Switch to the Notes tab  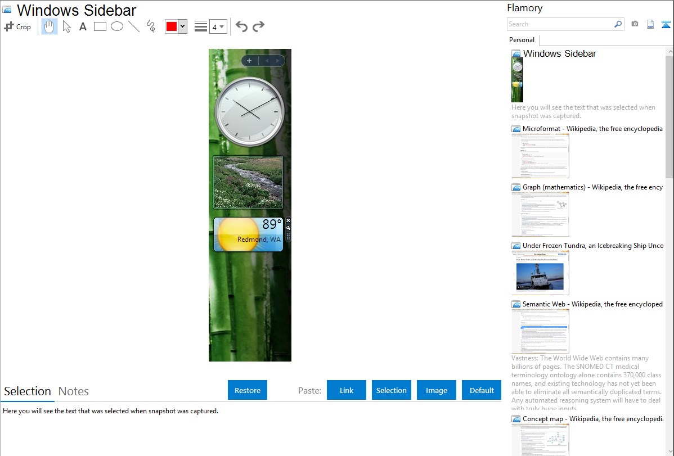pyautogui.click(x=74, y=391)
